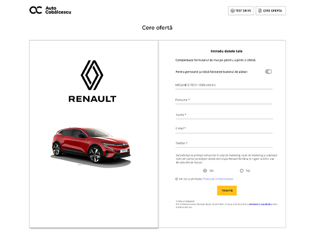Image resolution: width=316 pixels, height=239 pixels.
Task: Focus the Nume input field
Action: click(224, 115)
